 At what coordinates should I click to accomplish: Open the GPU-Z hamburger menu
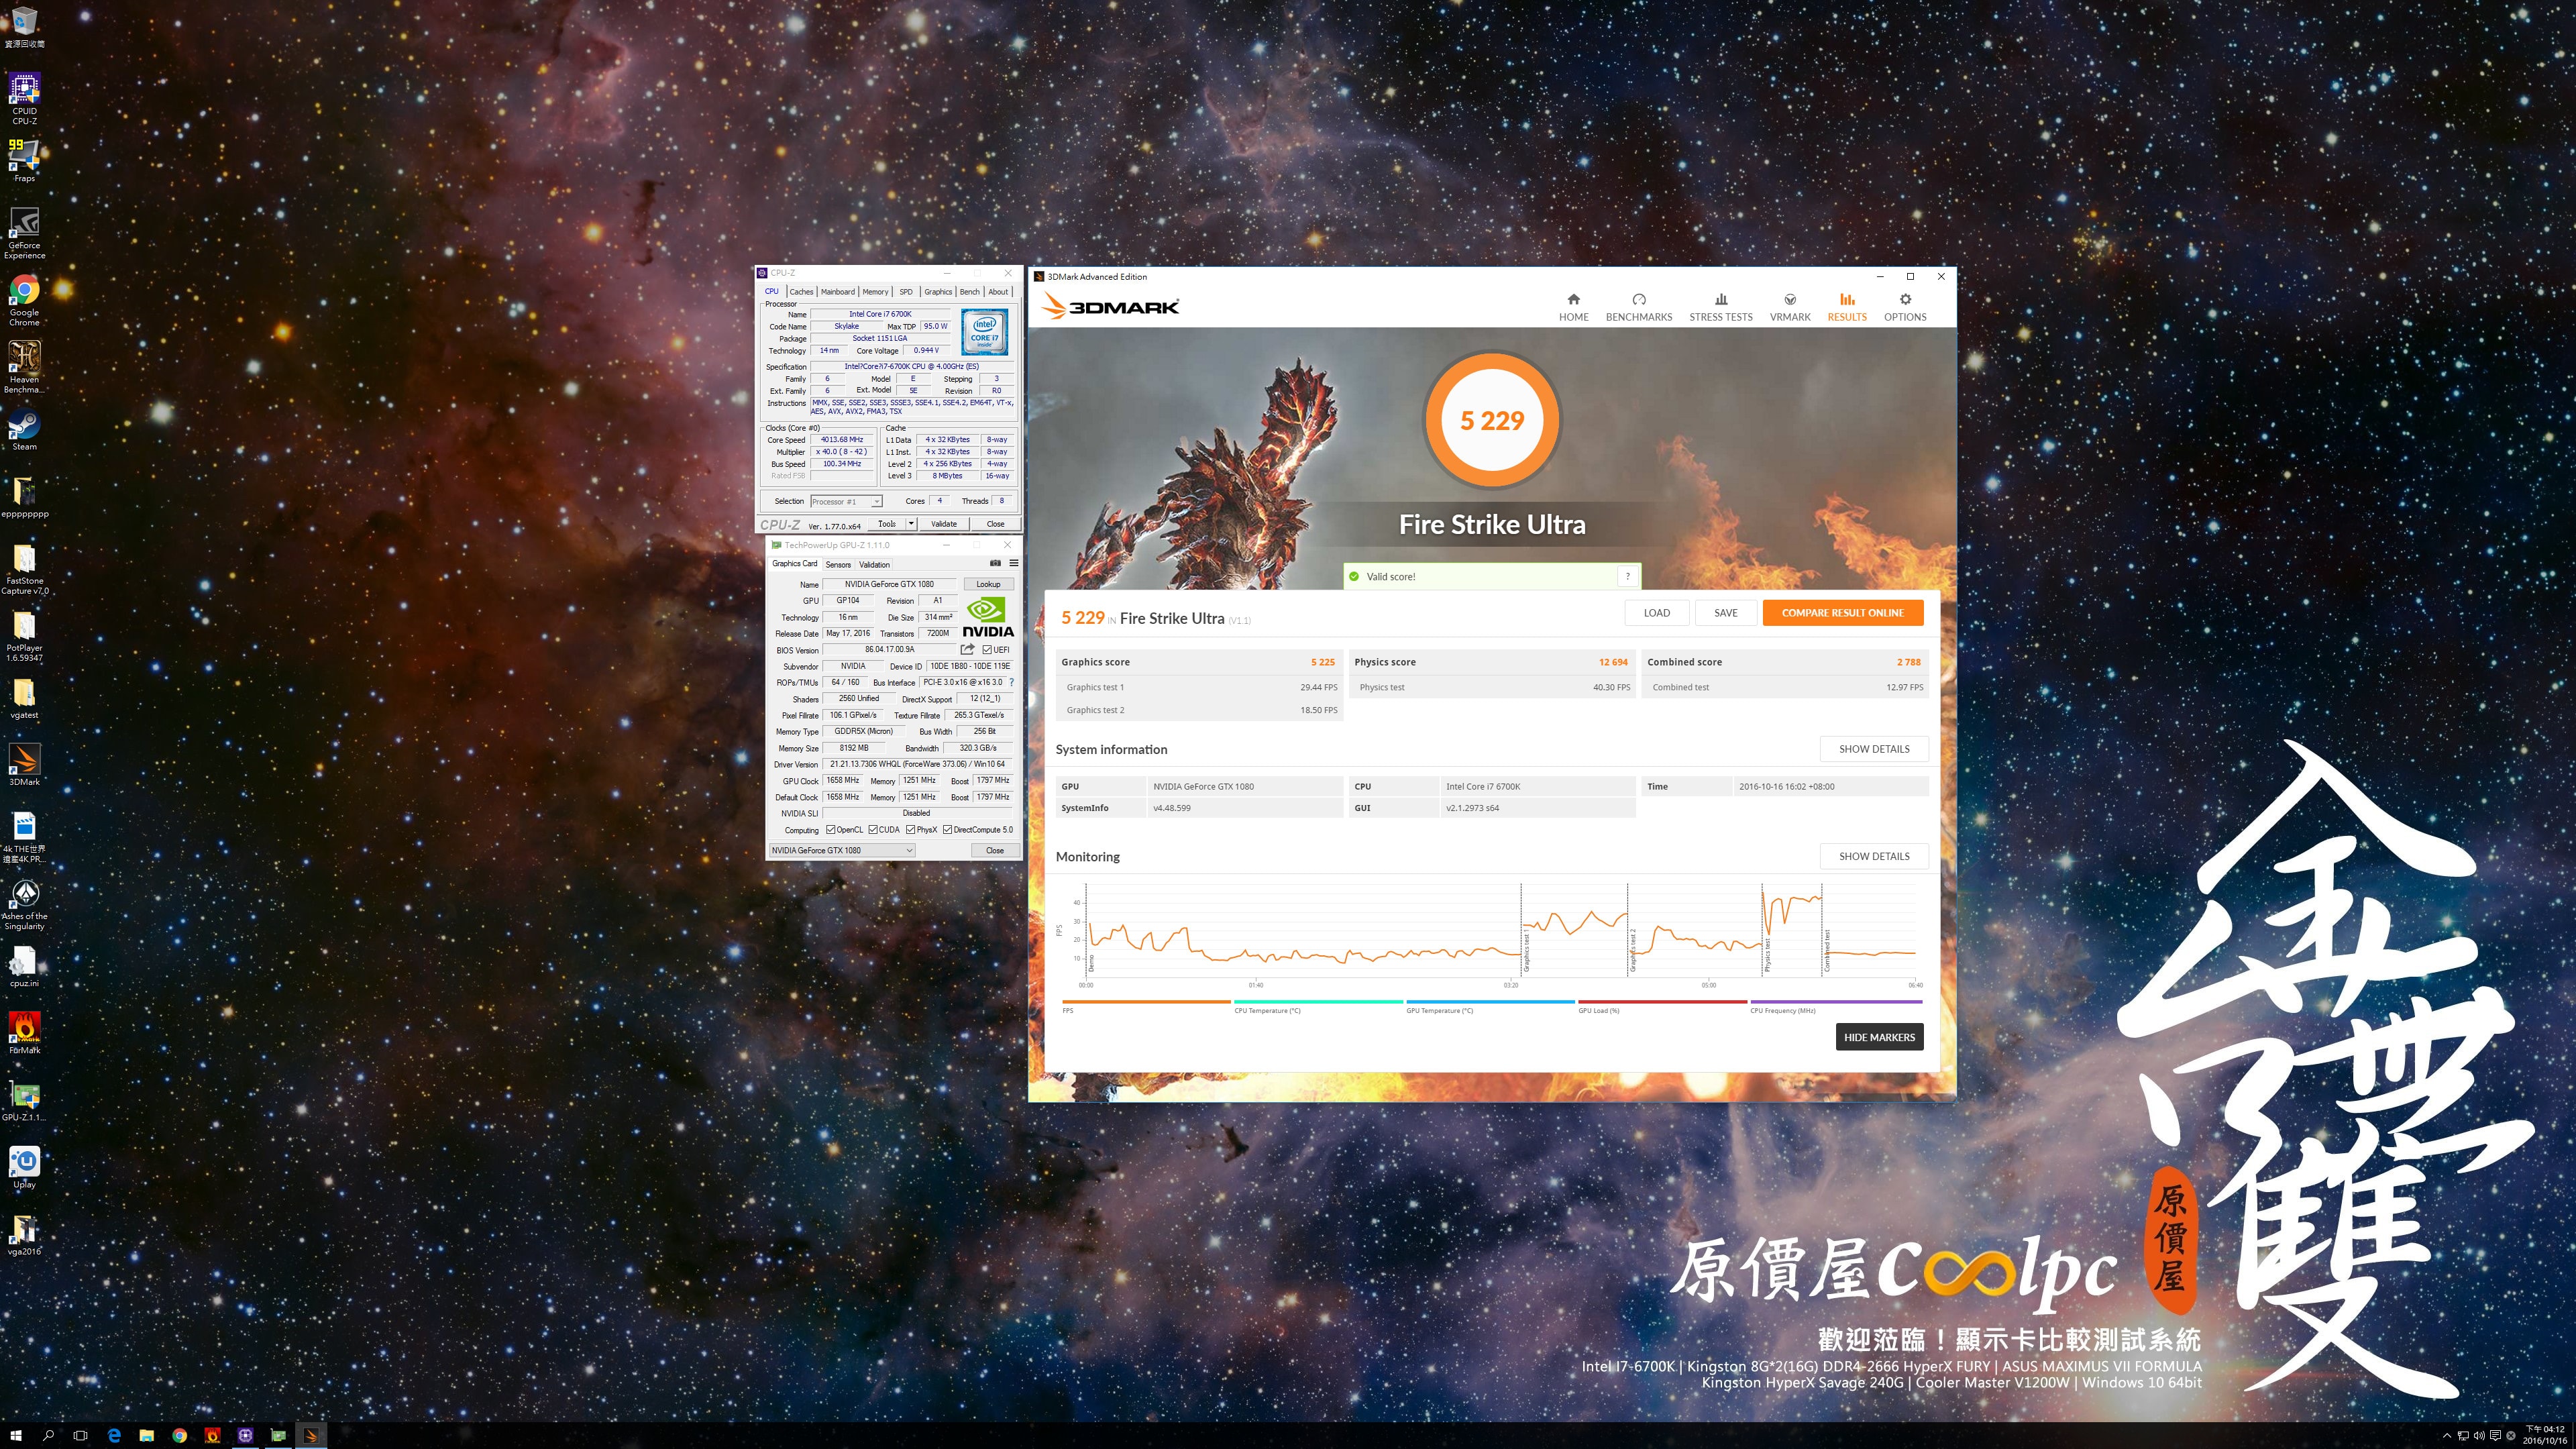click(1013, 563)
